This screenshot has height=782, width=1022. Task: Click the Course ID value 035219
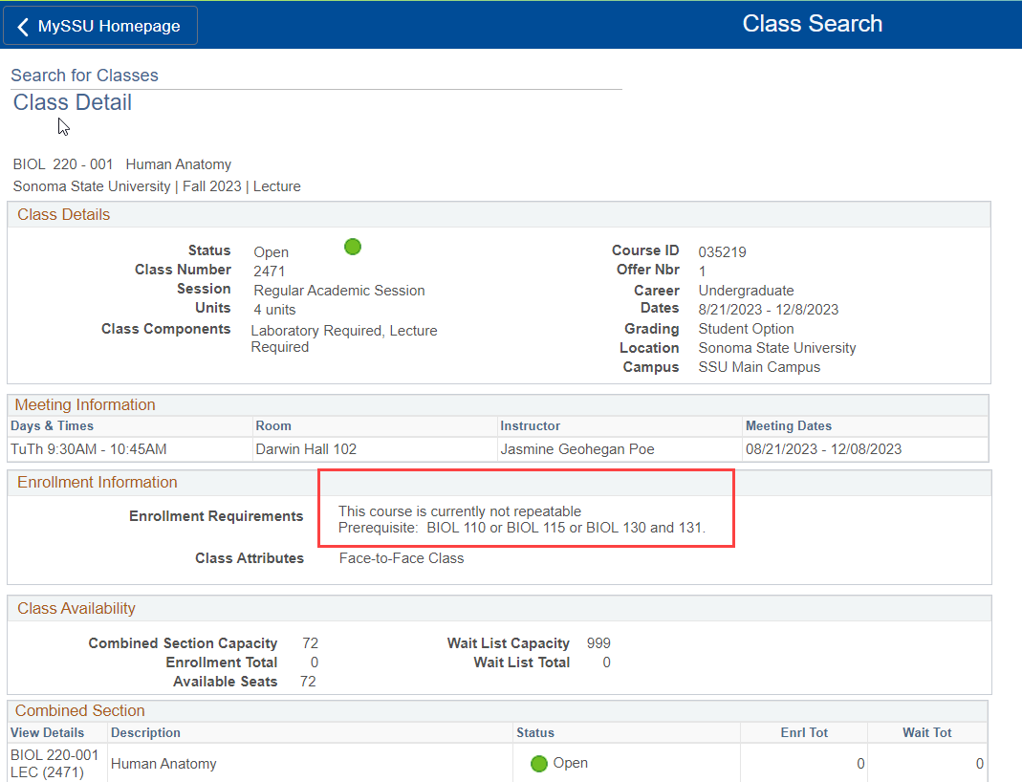click(x=722, y=252)
